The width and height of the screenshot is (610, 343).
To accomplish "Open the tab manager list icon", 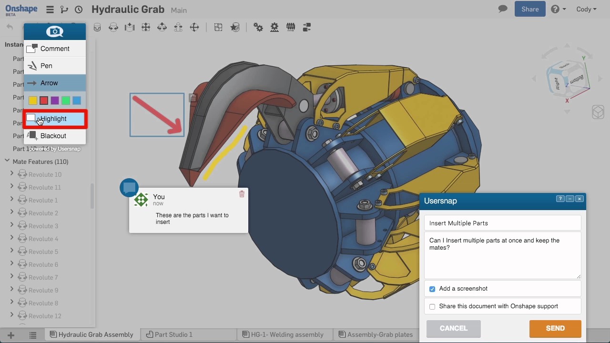I will [x=33, y=335].
